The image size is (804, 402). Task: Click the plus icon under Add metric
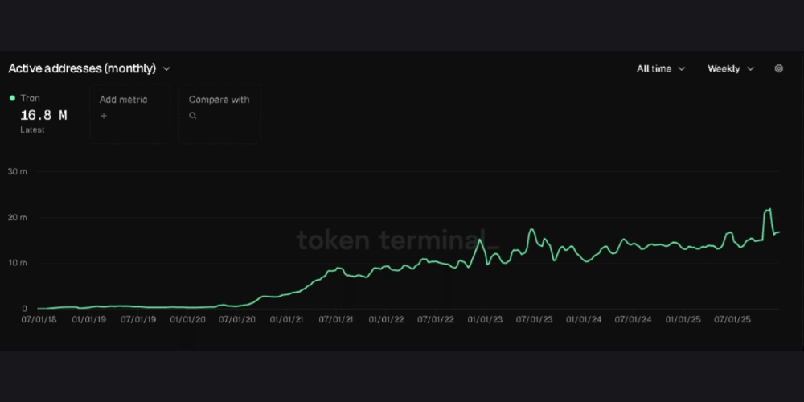click(103, 116)
